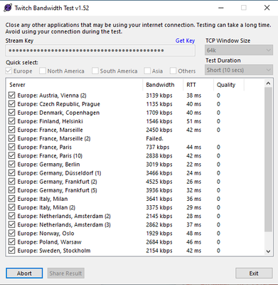Sort by the Bandwidth column header

pyautogui.click(x=163, y=85)
